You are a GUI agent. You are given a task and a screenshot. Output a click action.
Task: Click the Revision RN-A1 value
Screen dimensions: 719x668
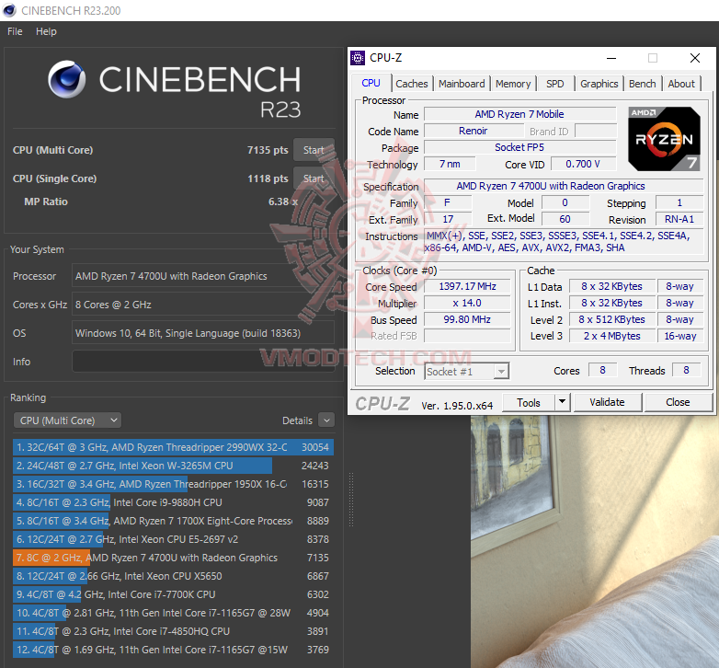[679, 219]
